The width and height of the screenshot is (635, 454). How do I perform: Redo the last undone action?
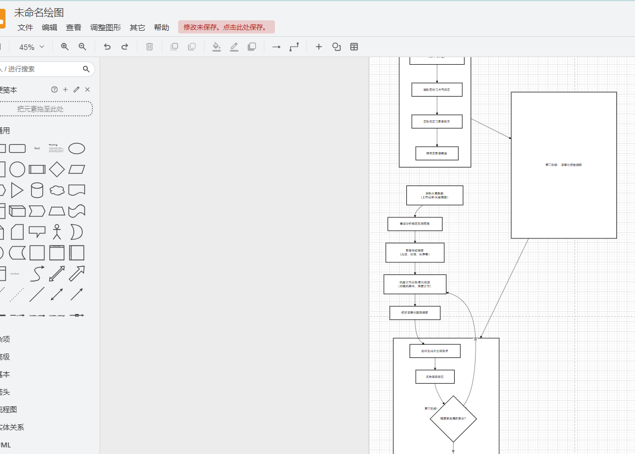point(125,47)
